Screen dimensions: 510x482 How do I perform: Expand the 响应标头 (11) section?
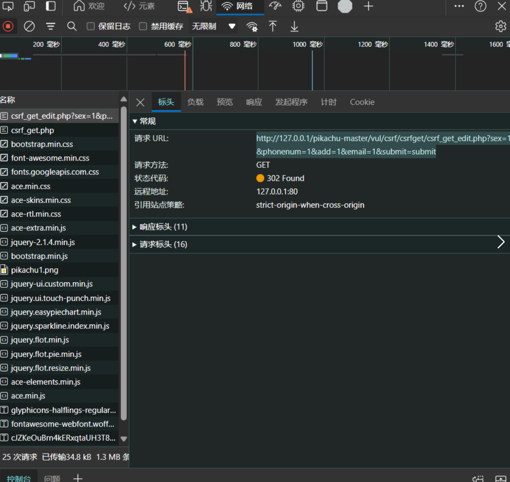163,227
